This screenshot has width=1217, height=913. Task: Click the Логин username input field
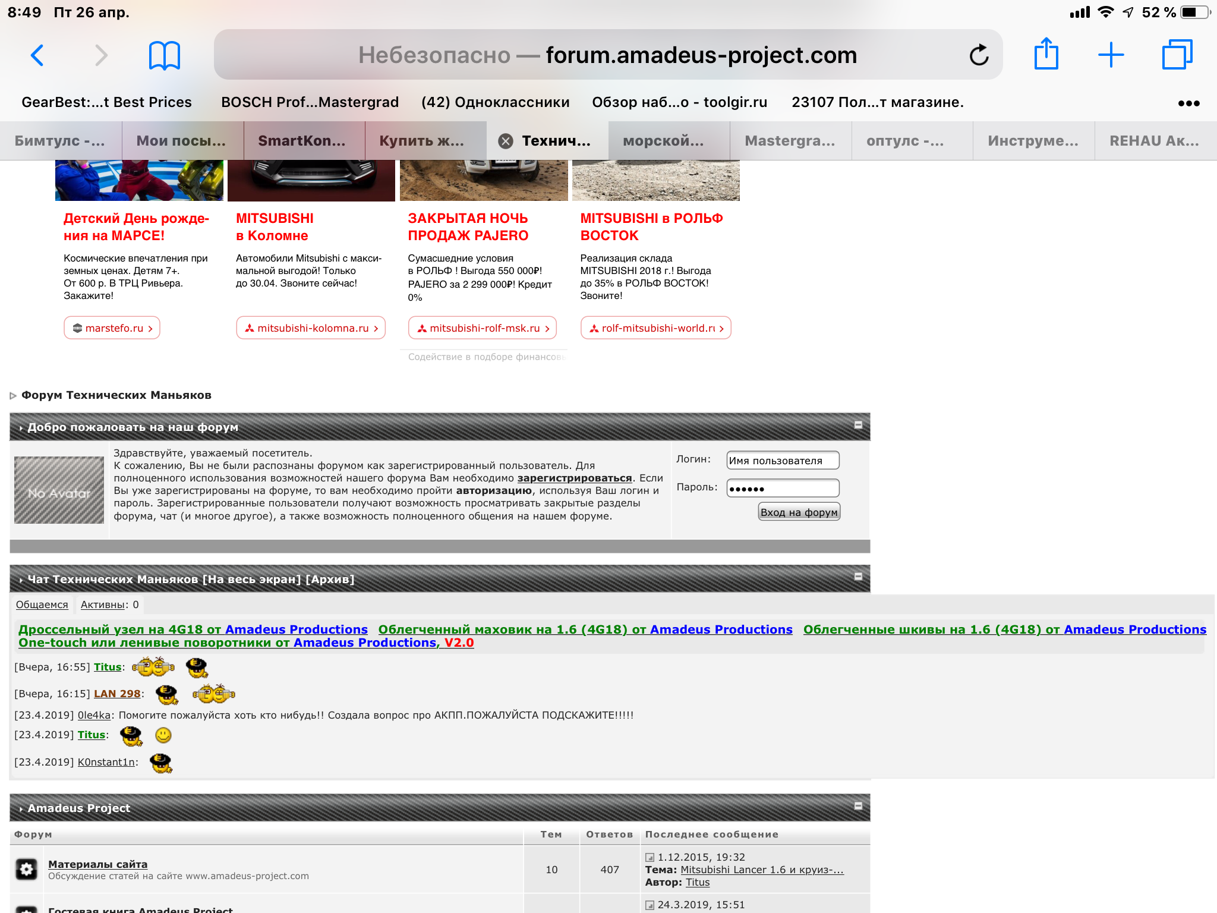pyautogui.click(x=782, y=460)
